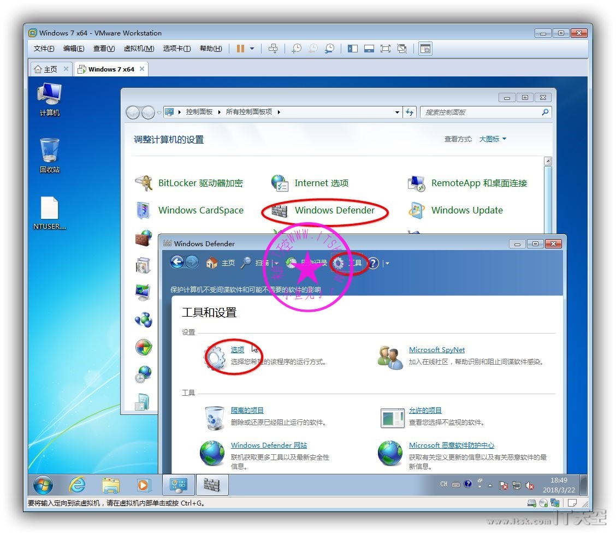
Task: Open the Microsoft SpyNet link
Action: pos(437,350)
